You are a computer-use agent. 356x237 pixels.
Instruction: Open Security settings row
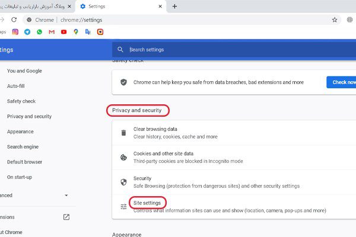click(x=234, y=182)
